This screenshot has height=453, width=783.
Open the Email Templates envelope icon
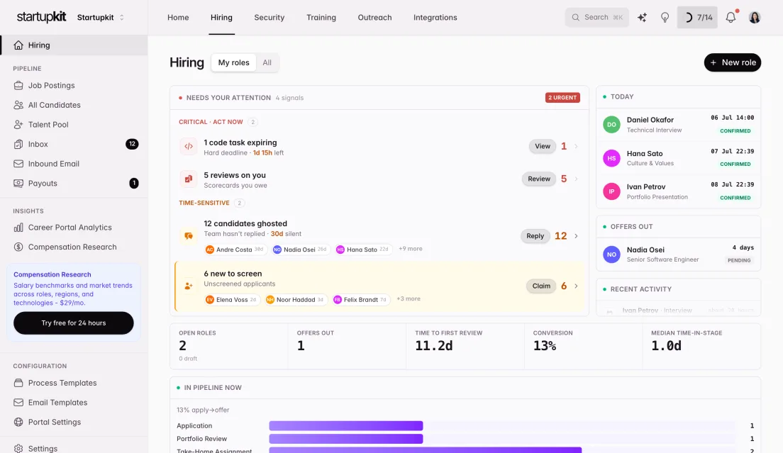pyautogui.click(x=18, y=402)
